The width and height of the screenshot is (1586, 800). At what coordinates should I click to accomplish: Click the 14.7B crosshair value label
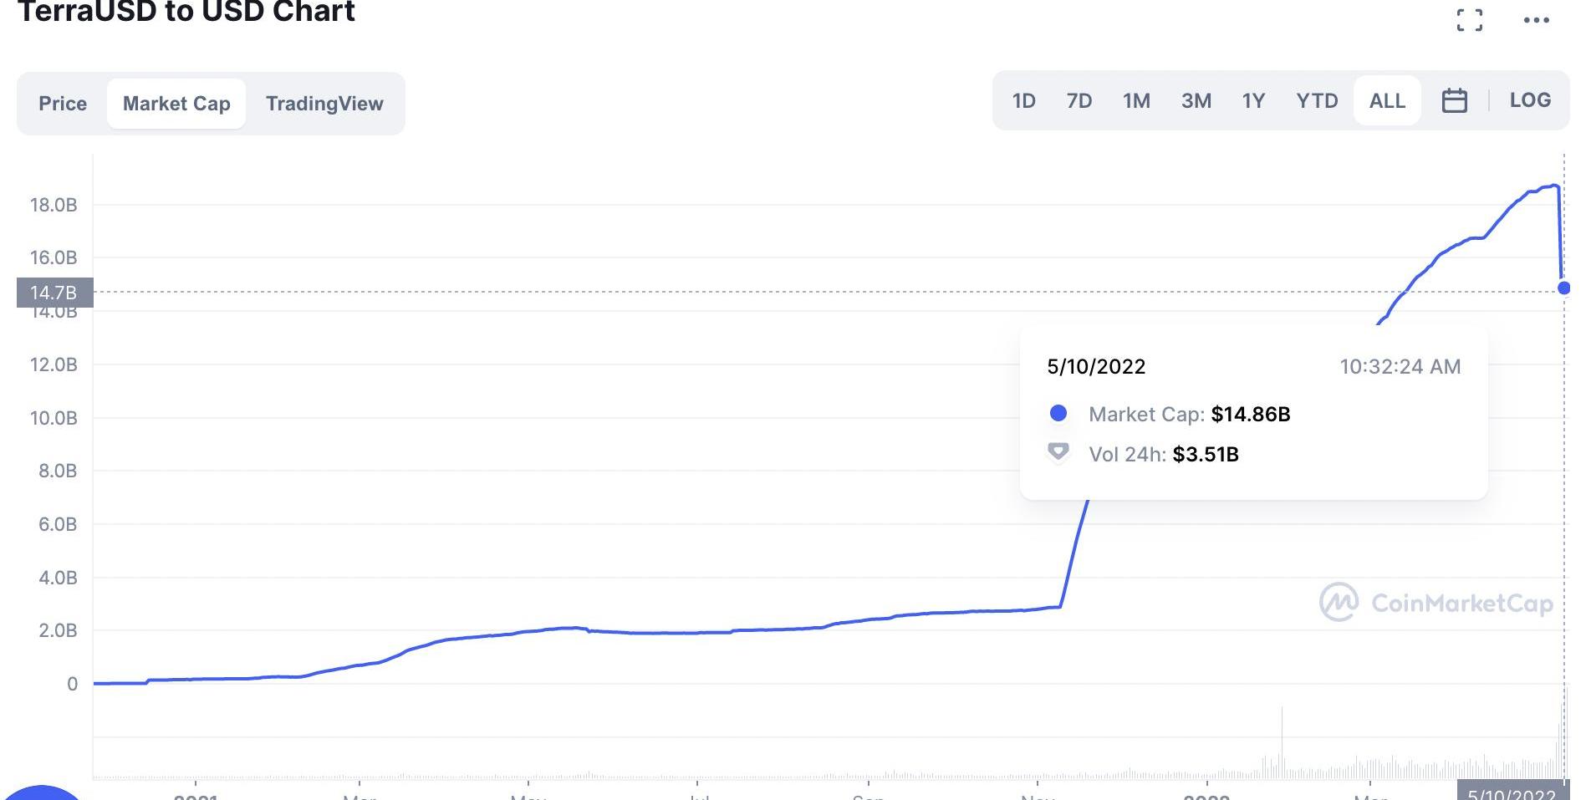pos(54,293)
